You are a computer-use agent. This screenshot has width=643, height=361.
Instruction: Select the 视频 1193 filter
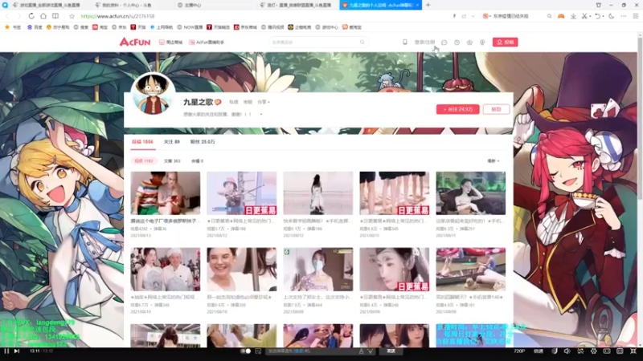[x=144, y=161]
